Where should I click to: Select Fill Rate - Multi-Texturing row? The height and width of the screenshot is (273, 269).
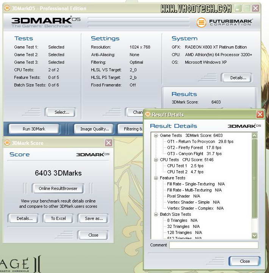194,190
